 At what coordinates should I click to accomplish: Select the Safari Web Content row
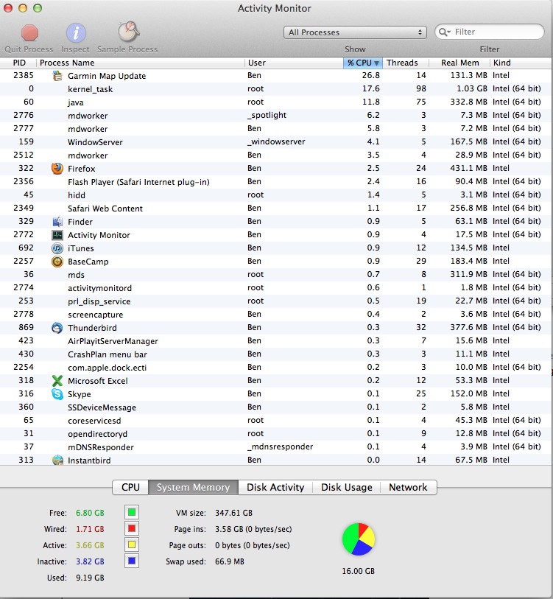point(276,209)
